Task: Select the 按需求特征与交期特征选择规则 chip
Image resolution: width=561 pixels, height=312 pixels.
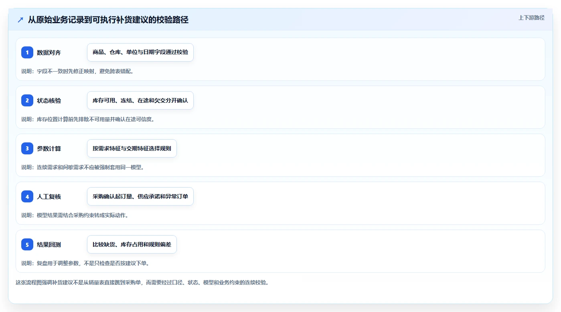Action: click(x=132, y=148)
